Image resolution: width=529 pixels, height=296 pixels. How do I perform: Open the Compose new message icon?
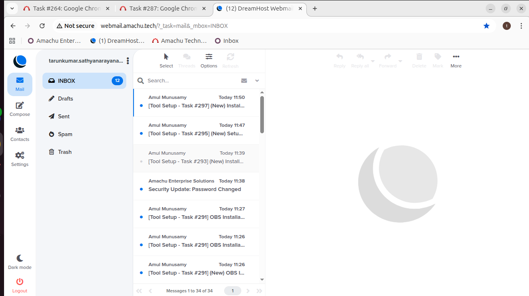point(19,106)
